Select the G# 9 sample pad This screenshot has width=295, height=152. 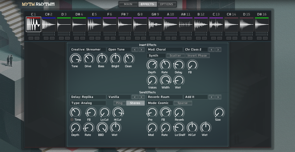click(155, 24)
